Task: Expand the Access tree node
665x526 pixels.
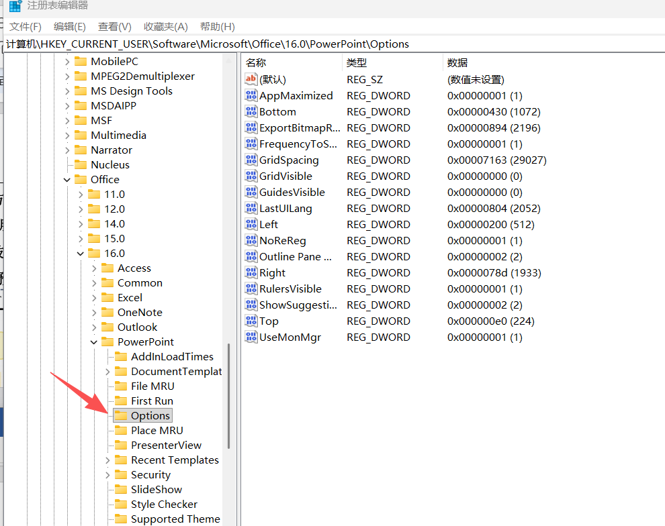Action: (94, 268)
